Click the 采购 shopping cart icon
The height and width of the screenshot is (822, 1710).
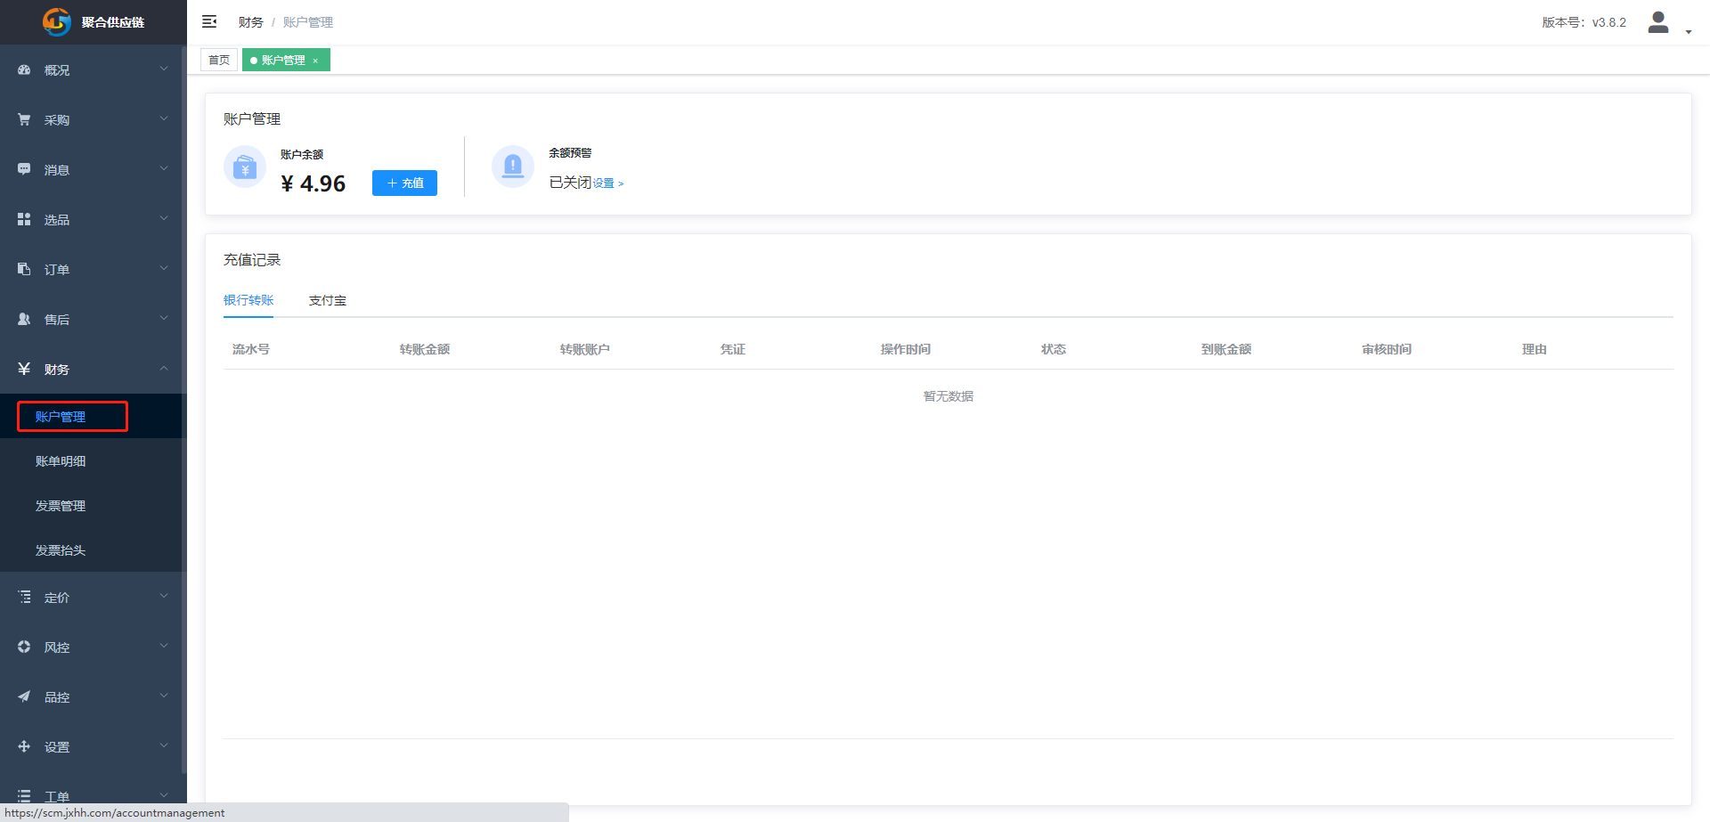click(x=24, y=119)
